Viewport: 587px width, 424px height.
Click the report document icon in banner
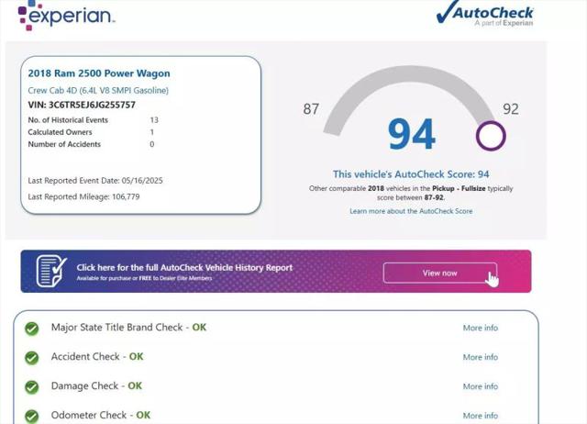click(51, 271)
